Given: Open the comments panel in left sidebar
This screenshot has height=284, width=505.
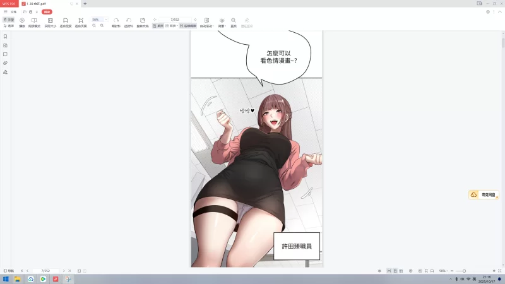Looking at the screenshot, I should [5, 54].
